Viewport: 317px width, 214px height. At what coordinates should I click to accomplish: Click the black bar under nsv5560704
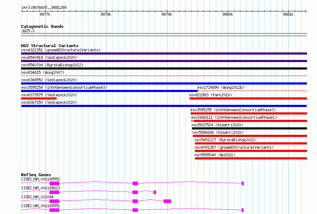(x=164, y=68)
